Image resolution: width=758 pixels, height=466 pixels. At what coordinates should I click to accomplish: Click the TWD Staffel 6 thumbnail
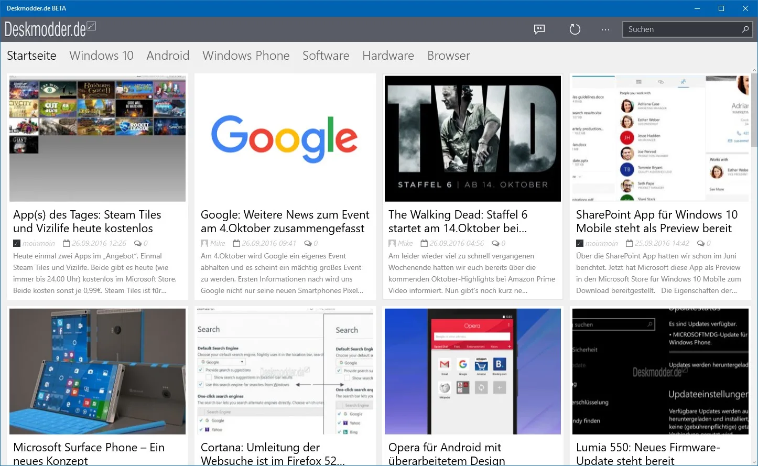tap(473, 138)
